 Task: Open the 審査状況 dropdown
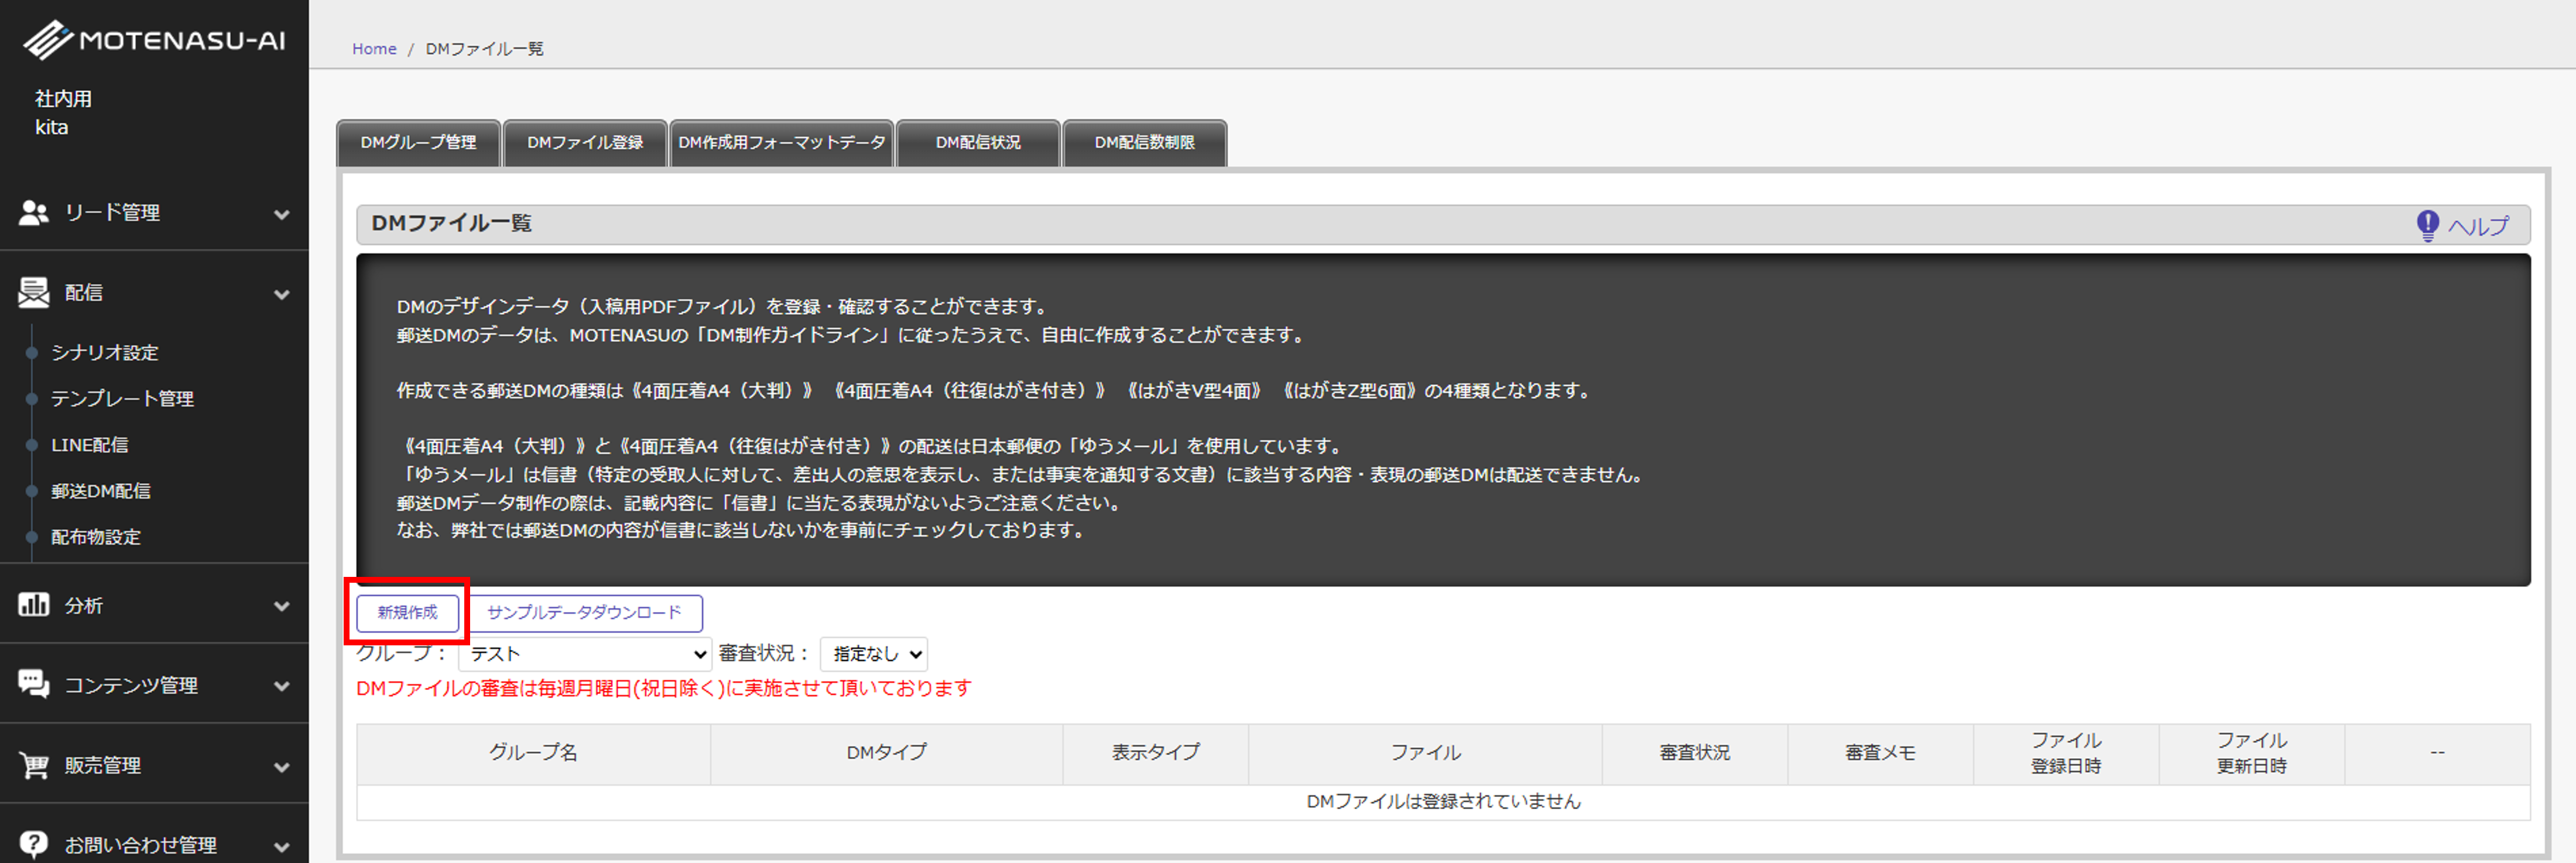tap(873, 654)
